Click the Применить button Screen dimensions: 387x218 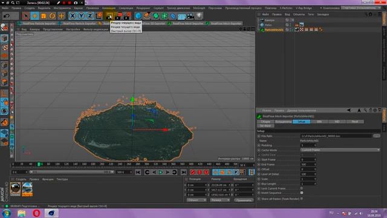[x=244, y=200]
